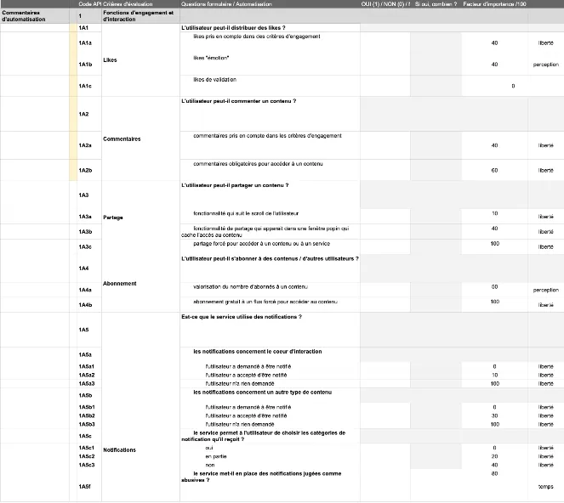The height and width of the screenshot is (503, 564).
Task: Select importance value 30 in row 1A5b2
Action: [494, 415]
